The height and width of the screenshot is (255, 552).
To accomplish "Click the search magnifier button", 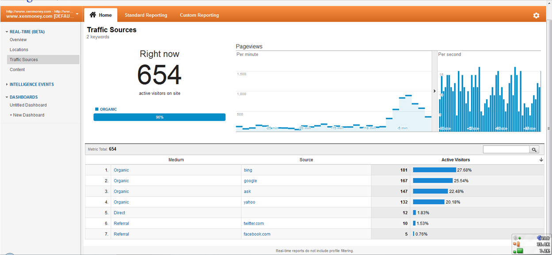I will point(534,150).
